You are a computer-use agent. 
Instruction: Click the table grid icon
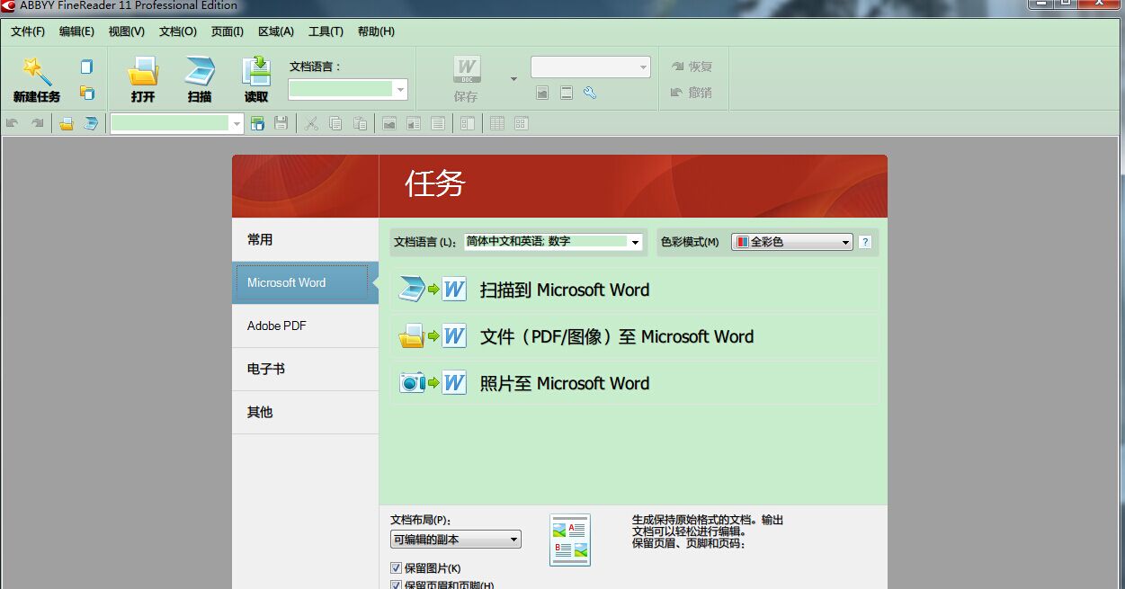click(x=497, y=123)
